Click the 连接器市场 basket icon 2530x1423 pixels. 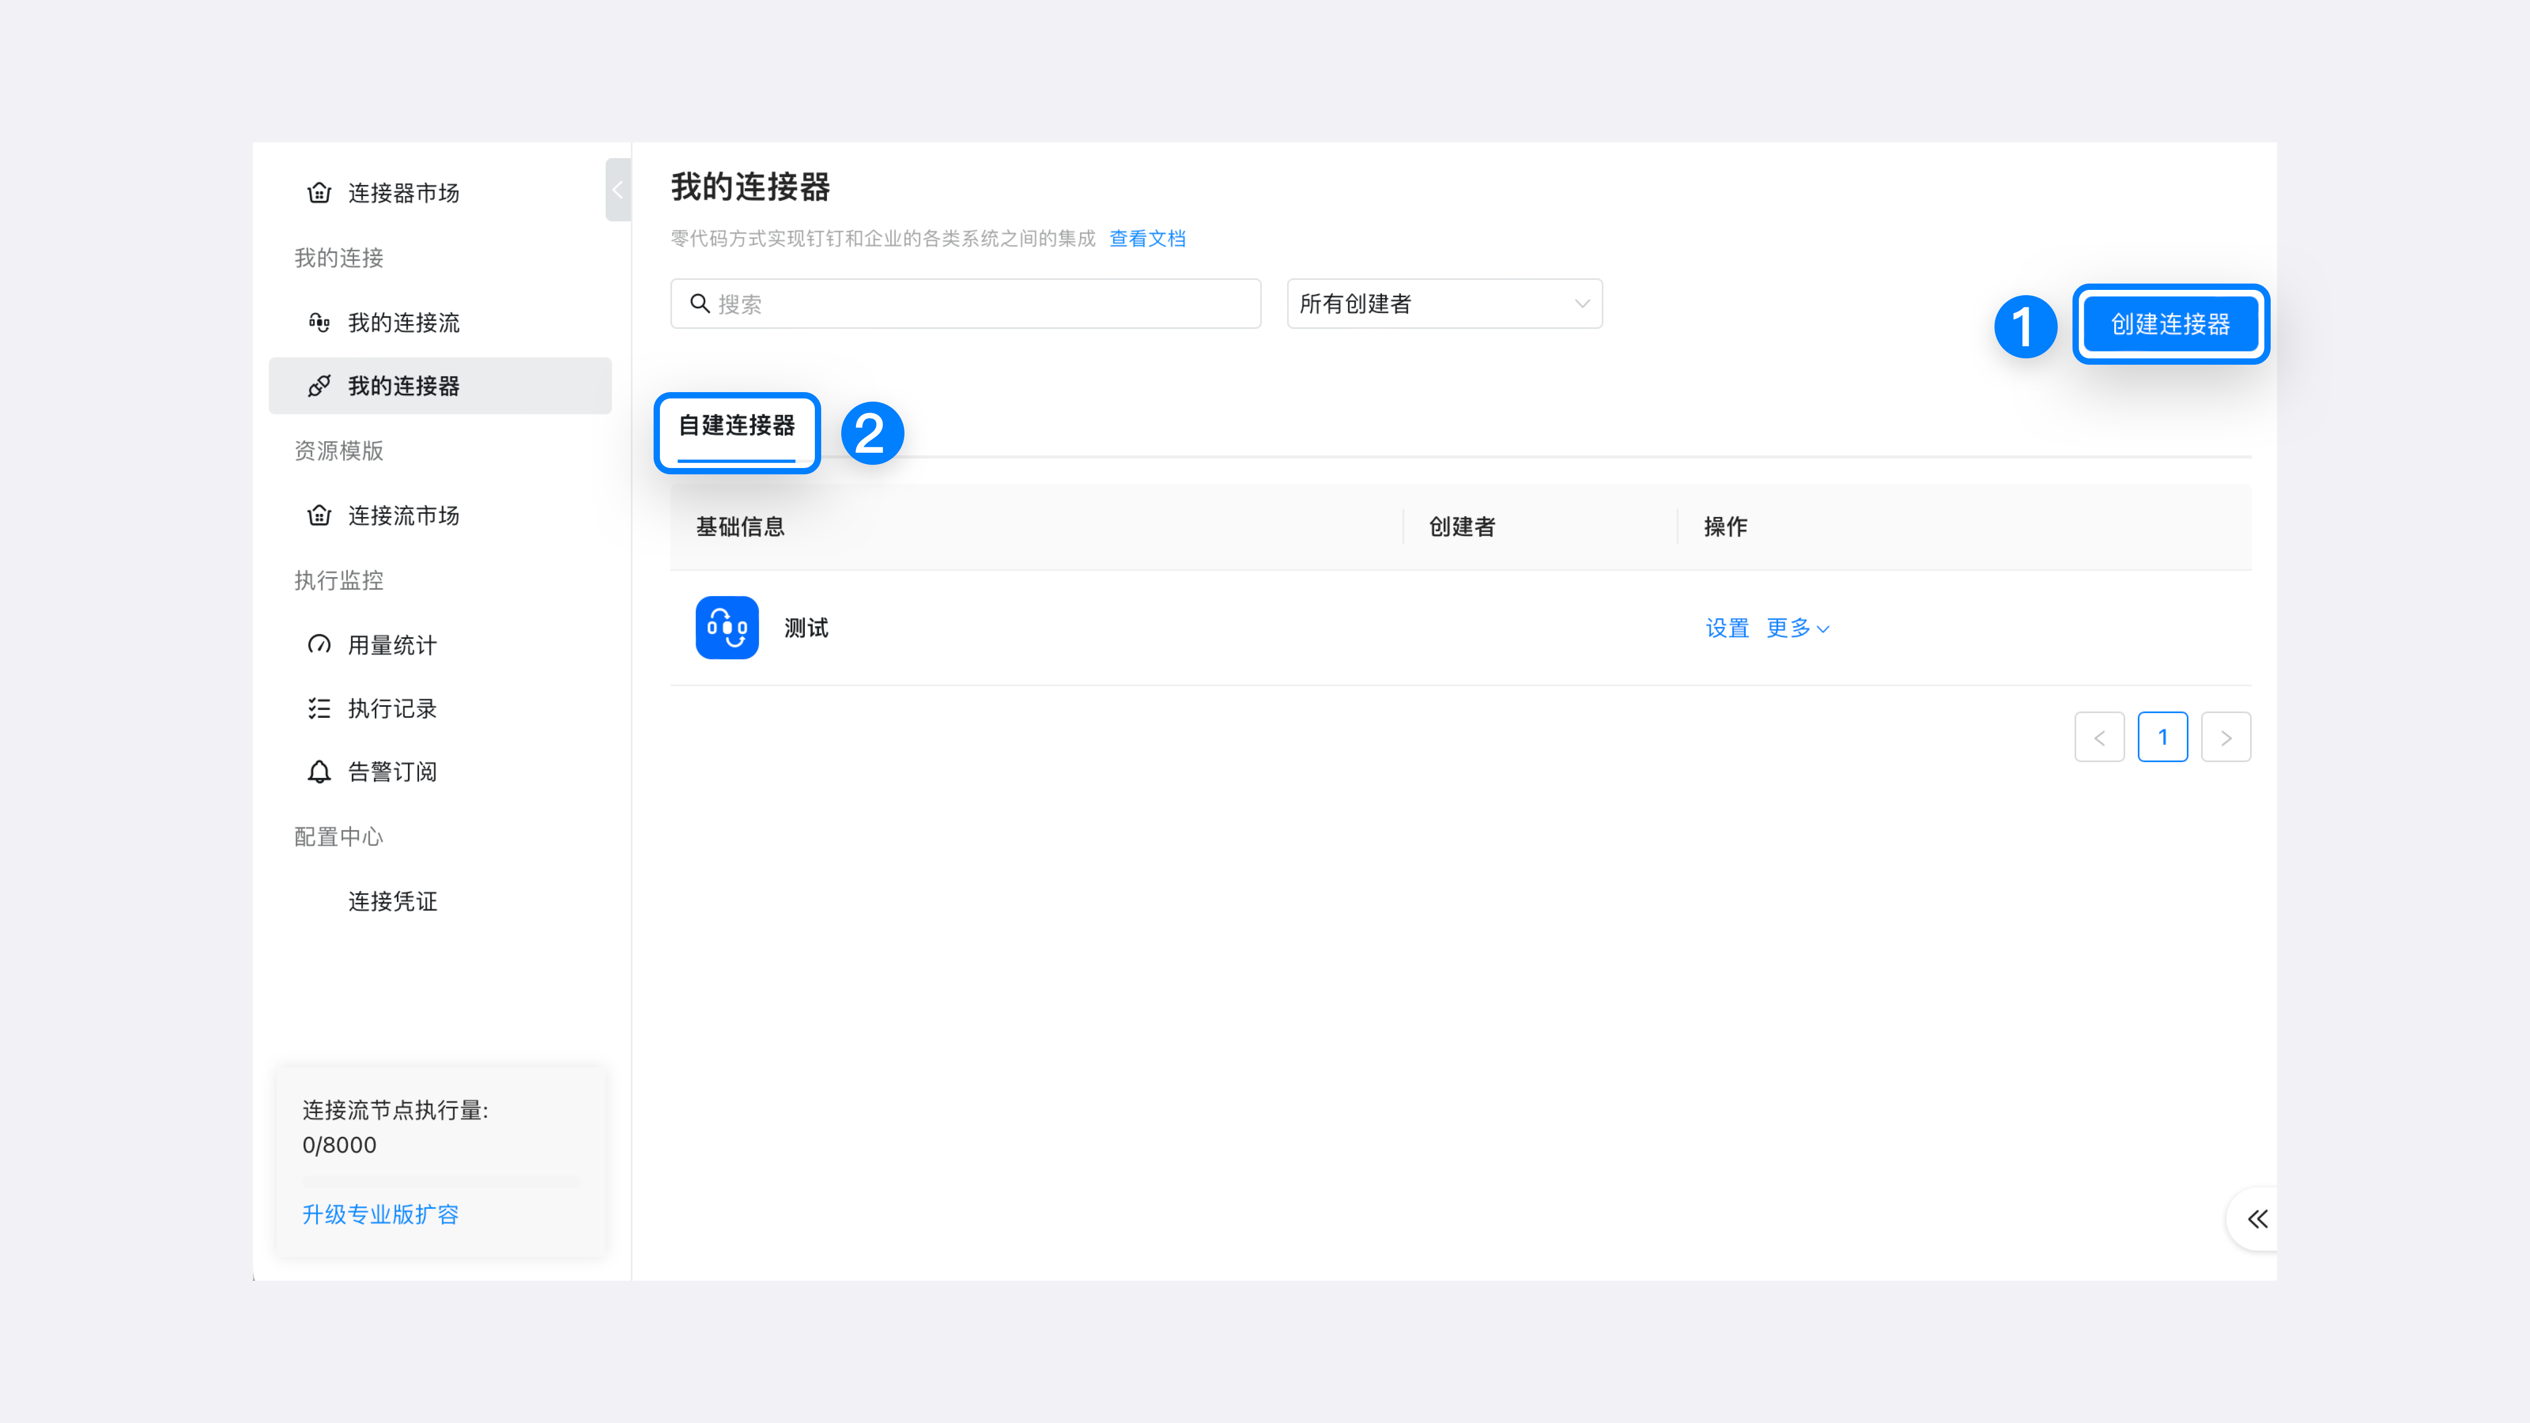319,192
